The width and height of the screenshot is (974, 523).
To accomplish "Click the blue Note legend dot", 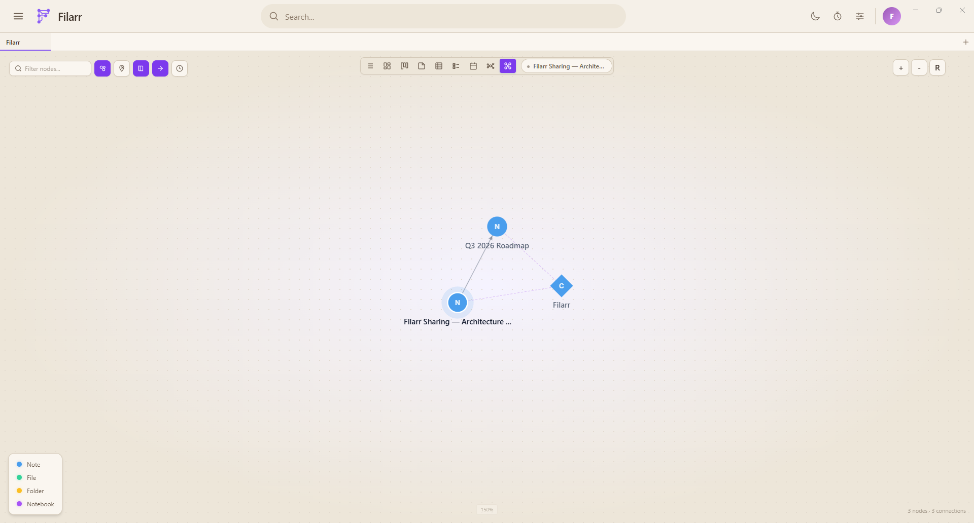I will 19,464.
